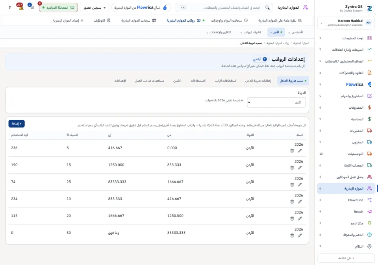
Task: Open مركز النمو in the sidebar
Action: click(346, 223)
